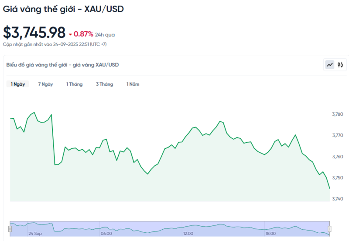Click the 'Giá vàng thế giới - XAU/USD' heading

[63, 9]
